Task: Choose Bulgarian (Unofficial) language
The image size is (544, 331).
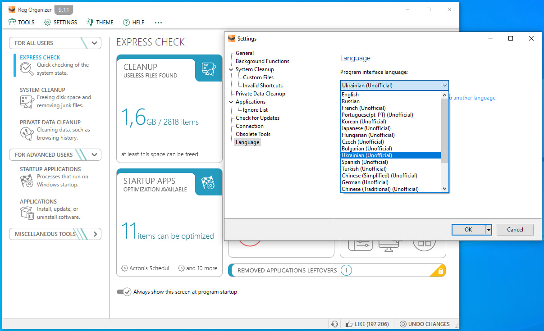Action: [391, 149]
